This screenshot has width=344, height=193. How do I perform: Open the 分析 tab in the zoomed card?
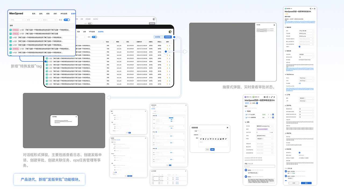coord(55,14)
